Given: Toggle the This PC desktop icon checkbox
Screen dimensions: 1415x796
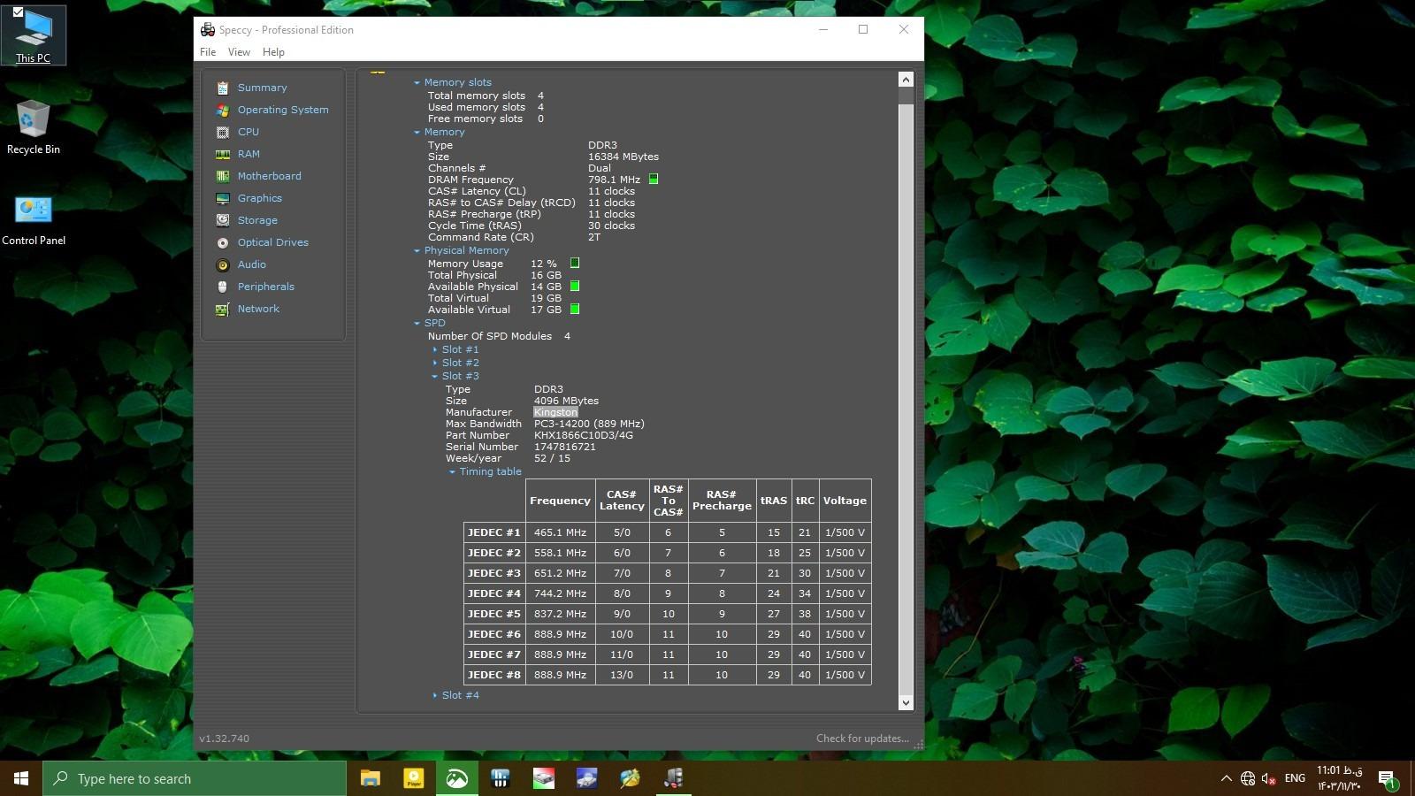Looking at the screenshot, I should tap(18, 12).
